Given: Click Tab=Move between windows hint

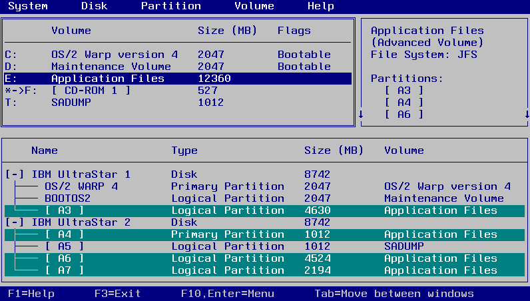Looking at the screenshot, I should click(394, 294).
